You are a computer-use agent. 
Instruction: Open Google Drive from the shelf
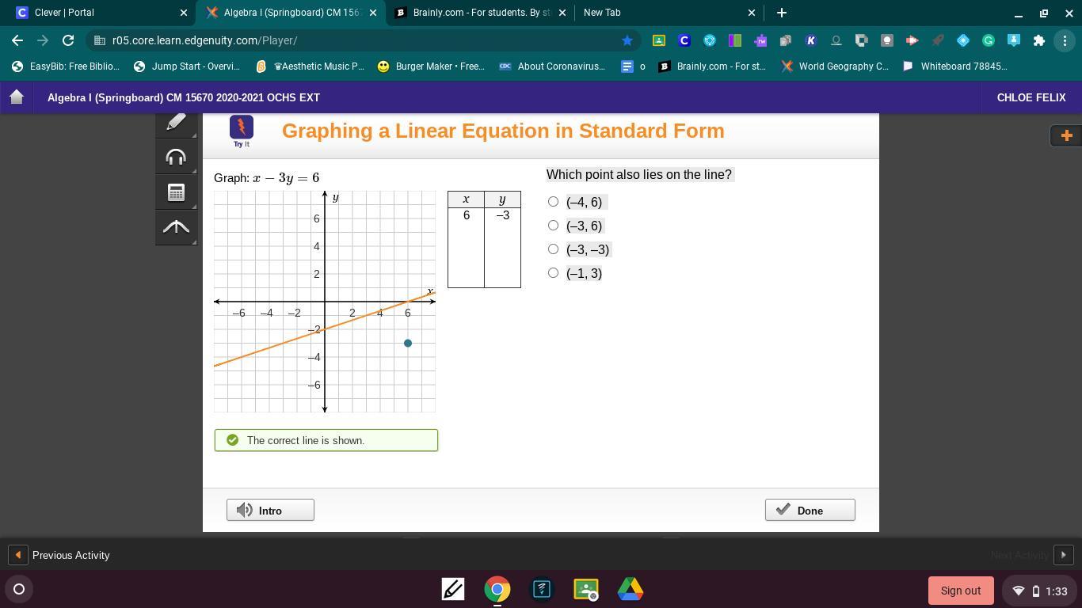tap(631, 590)
